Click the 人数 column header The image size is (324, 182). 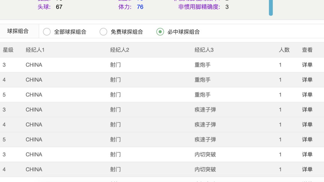point(284,50)
